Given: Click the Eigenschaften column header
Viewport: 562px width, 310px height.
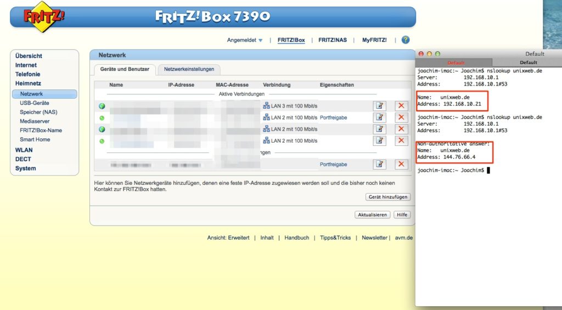Looking at the screenshot, I should (x=337, y=85).
